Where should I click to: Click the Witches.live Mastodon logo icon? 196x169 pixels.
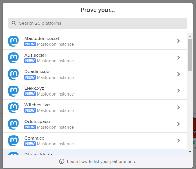pyautogui.click(x=14, y=108)
